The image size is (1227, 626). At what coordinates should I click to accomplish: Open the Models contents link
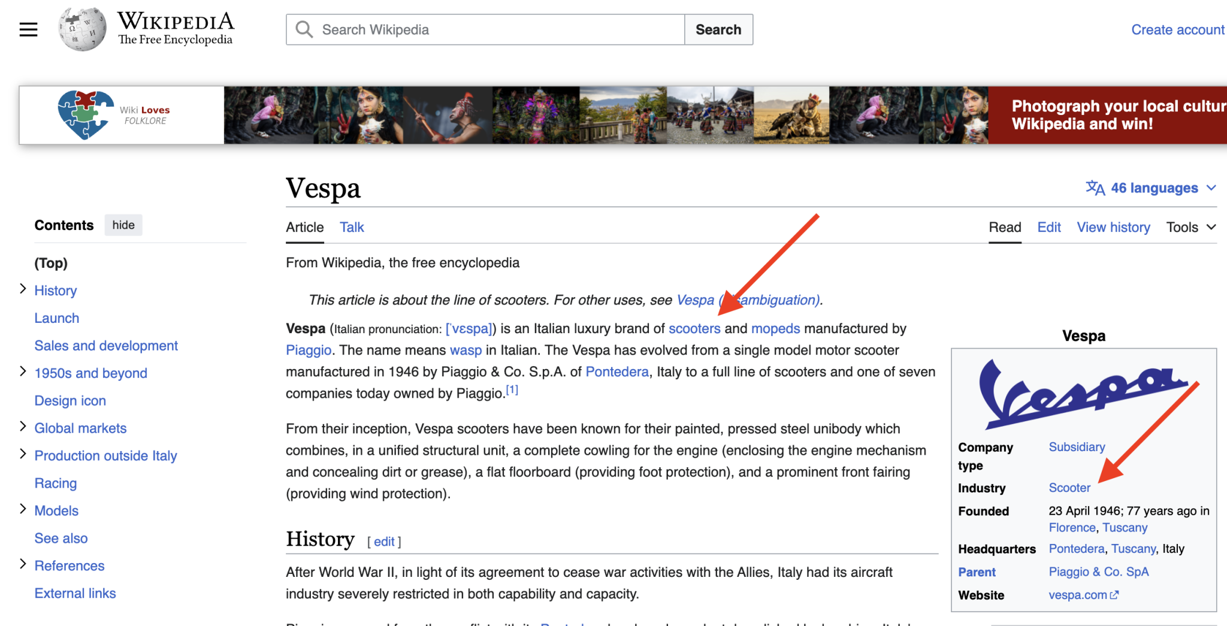56,511
